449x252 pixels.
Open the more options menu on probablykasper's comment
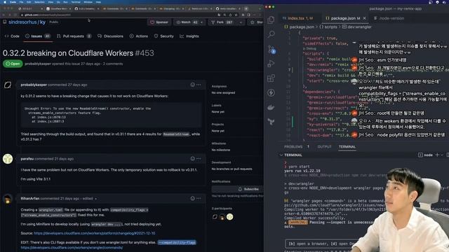click(199, 85)
